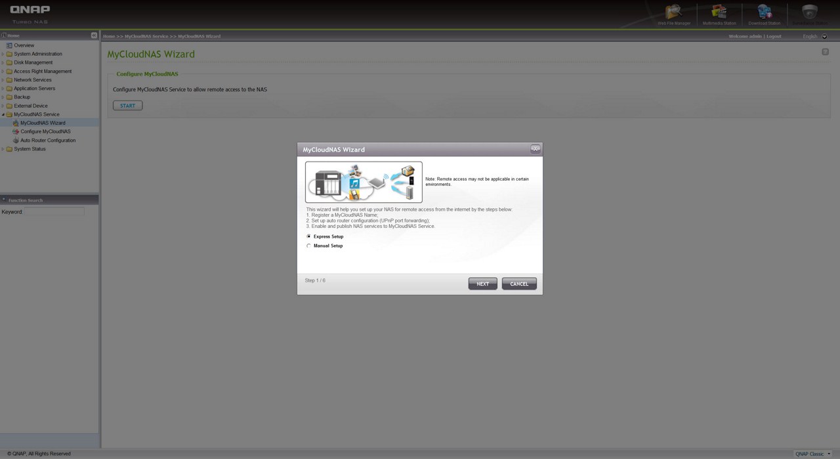This screenshot has height=459, width=840.
Task: Close the MyCloudNAS Wizard dialog
Action: point(535,149)
